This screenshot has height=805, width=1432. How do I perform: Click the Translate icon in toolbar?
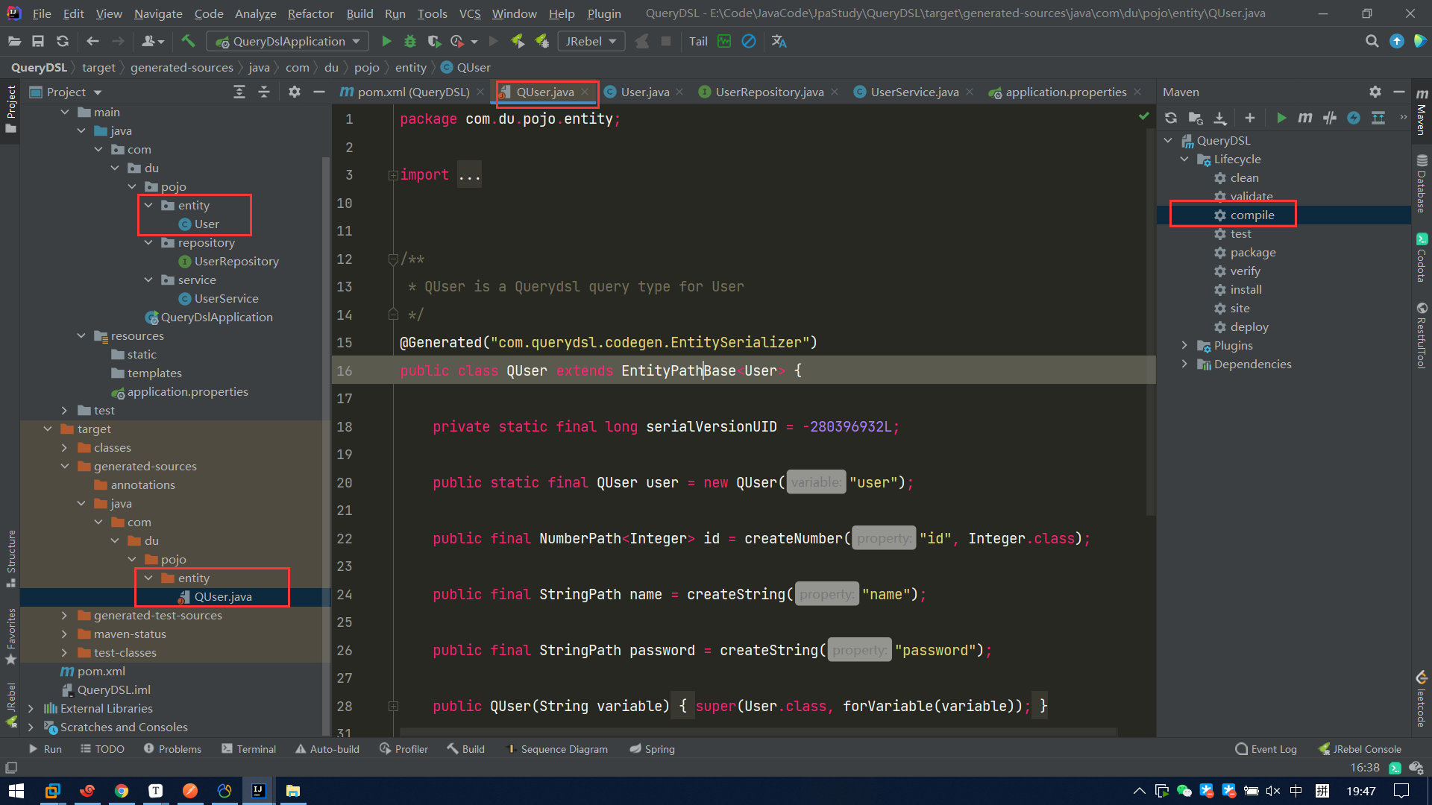pos(779,42)
